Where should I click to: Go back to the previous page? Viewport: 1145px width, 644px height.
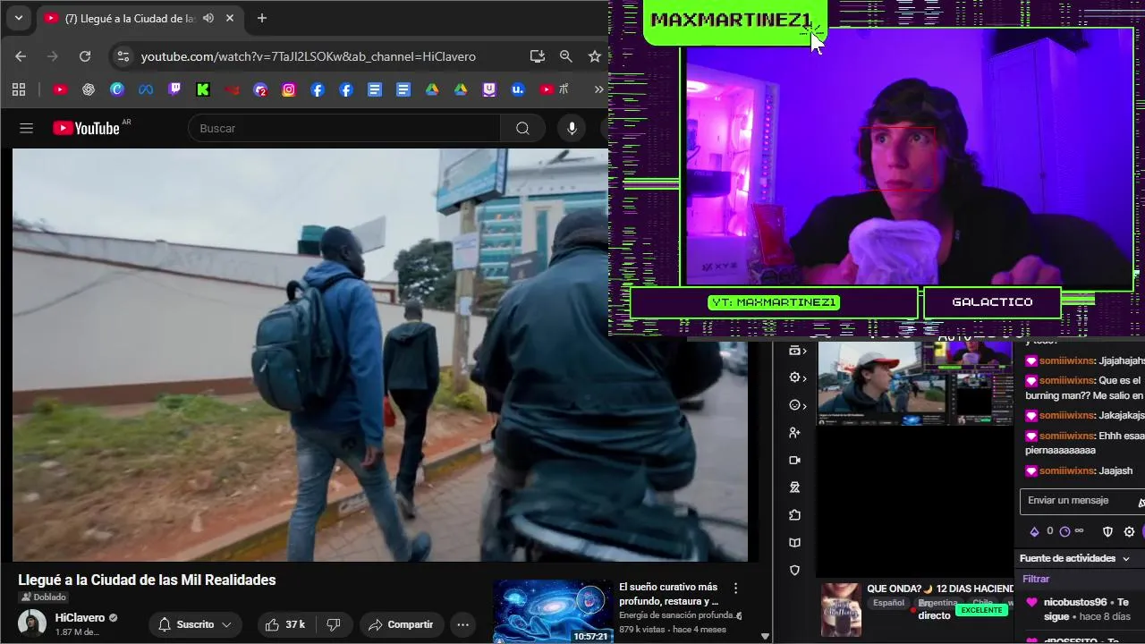(21, 56)
